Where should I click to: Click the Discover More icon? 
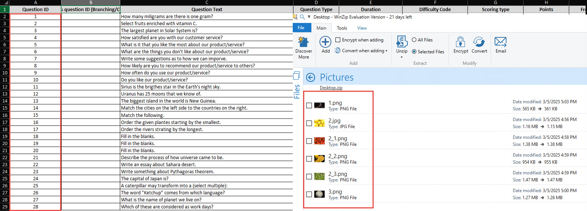pyautogui.click(x=304, y=42)
